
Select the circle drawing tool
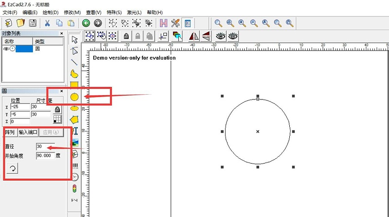pos(74,97)
